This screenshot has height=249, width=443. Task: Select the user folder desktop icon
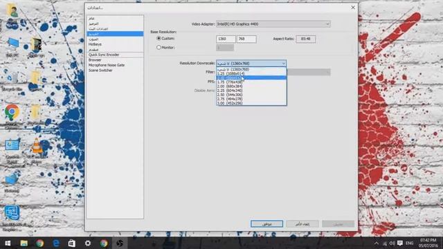click(12, 15)
